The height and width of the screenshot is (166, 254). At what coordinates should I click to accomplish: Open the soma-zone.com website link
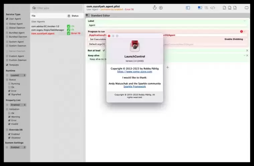pos(135,72)
